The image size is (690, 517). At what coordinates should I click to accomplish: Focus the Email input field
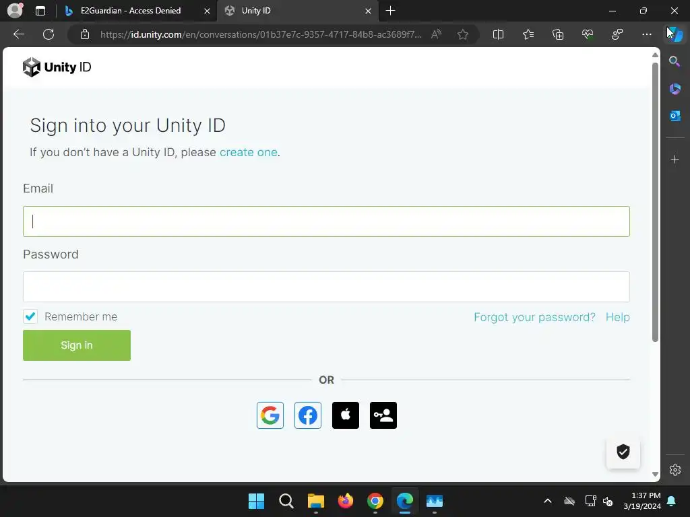pos(326,221)
